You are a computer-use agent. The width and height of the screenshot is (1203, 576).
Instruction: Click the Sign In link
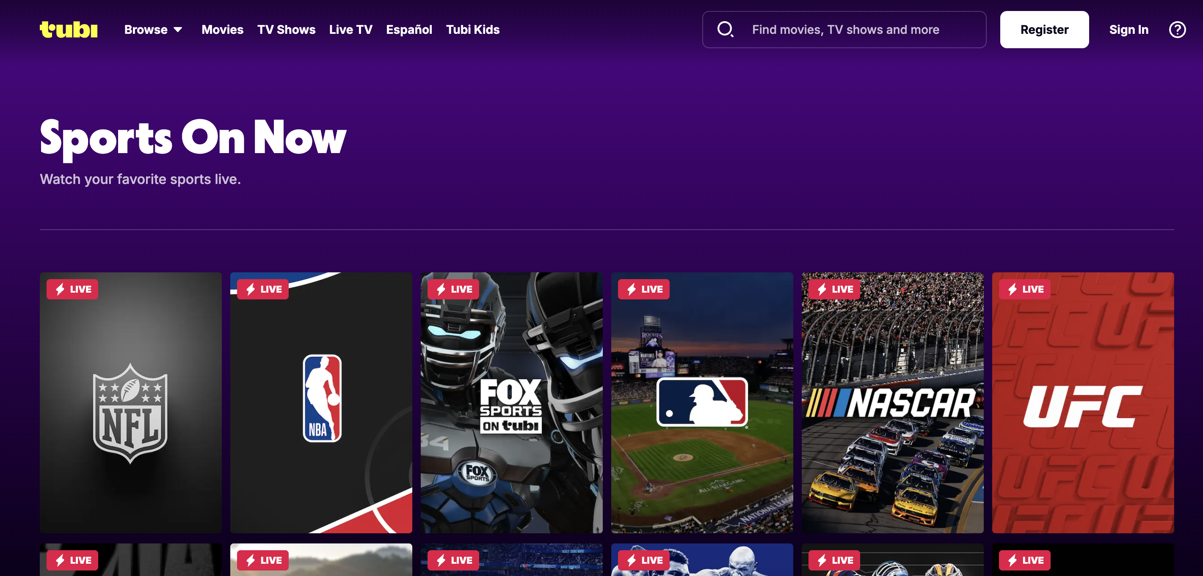[1129, 29]
